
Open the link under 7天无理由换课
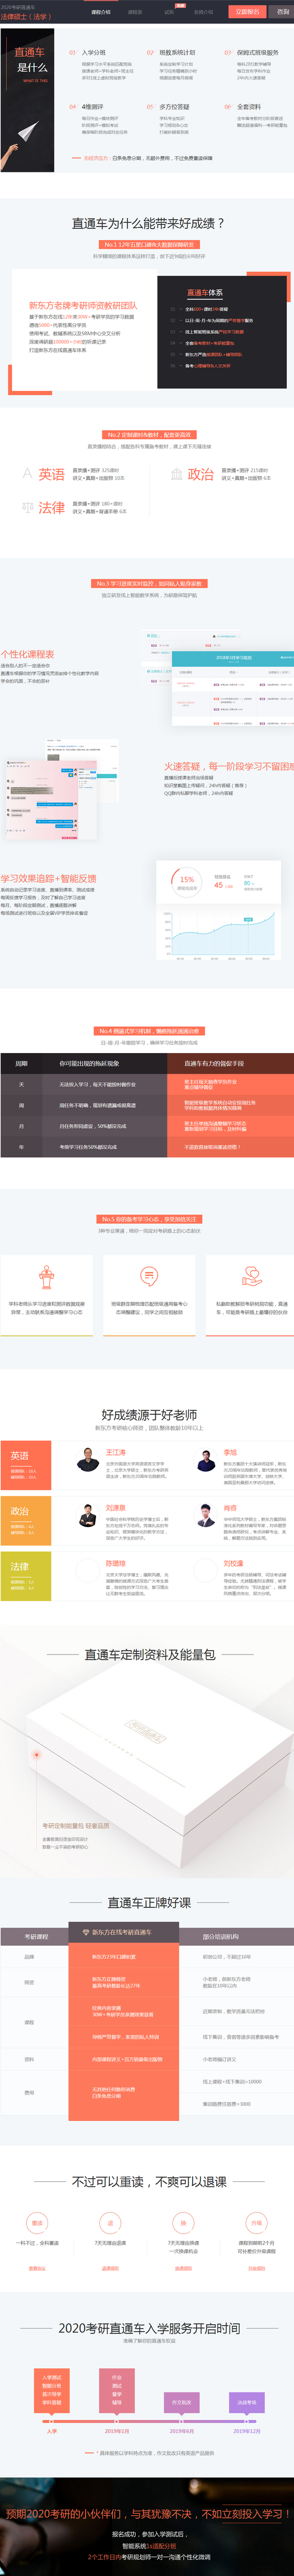coord(183,2269)
